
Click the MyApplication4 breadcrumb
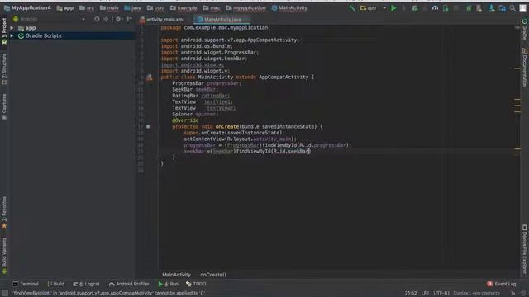(27, 7)
